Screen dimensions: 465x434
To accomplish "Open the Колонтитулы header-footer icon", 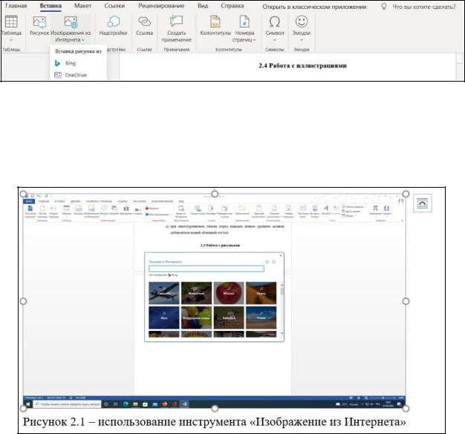I will [215, 22].
